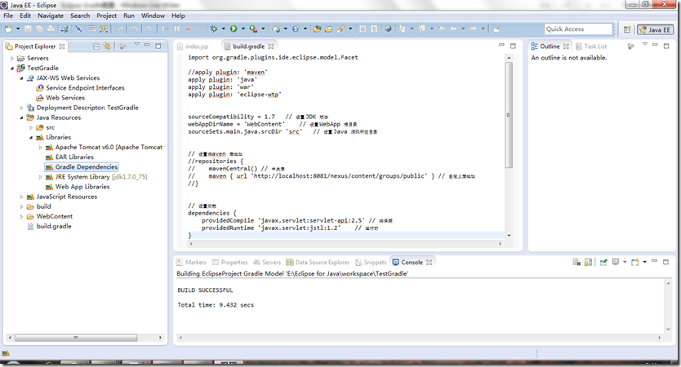Click the Open Perspective icon
This screenshot has width=681, height=367.
[x=627, y=29]
